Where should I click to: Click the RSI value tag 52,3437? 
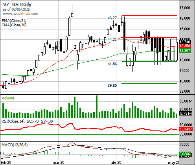point(186,129)
